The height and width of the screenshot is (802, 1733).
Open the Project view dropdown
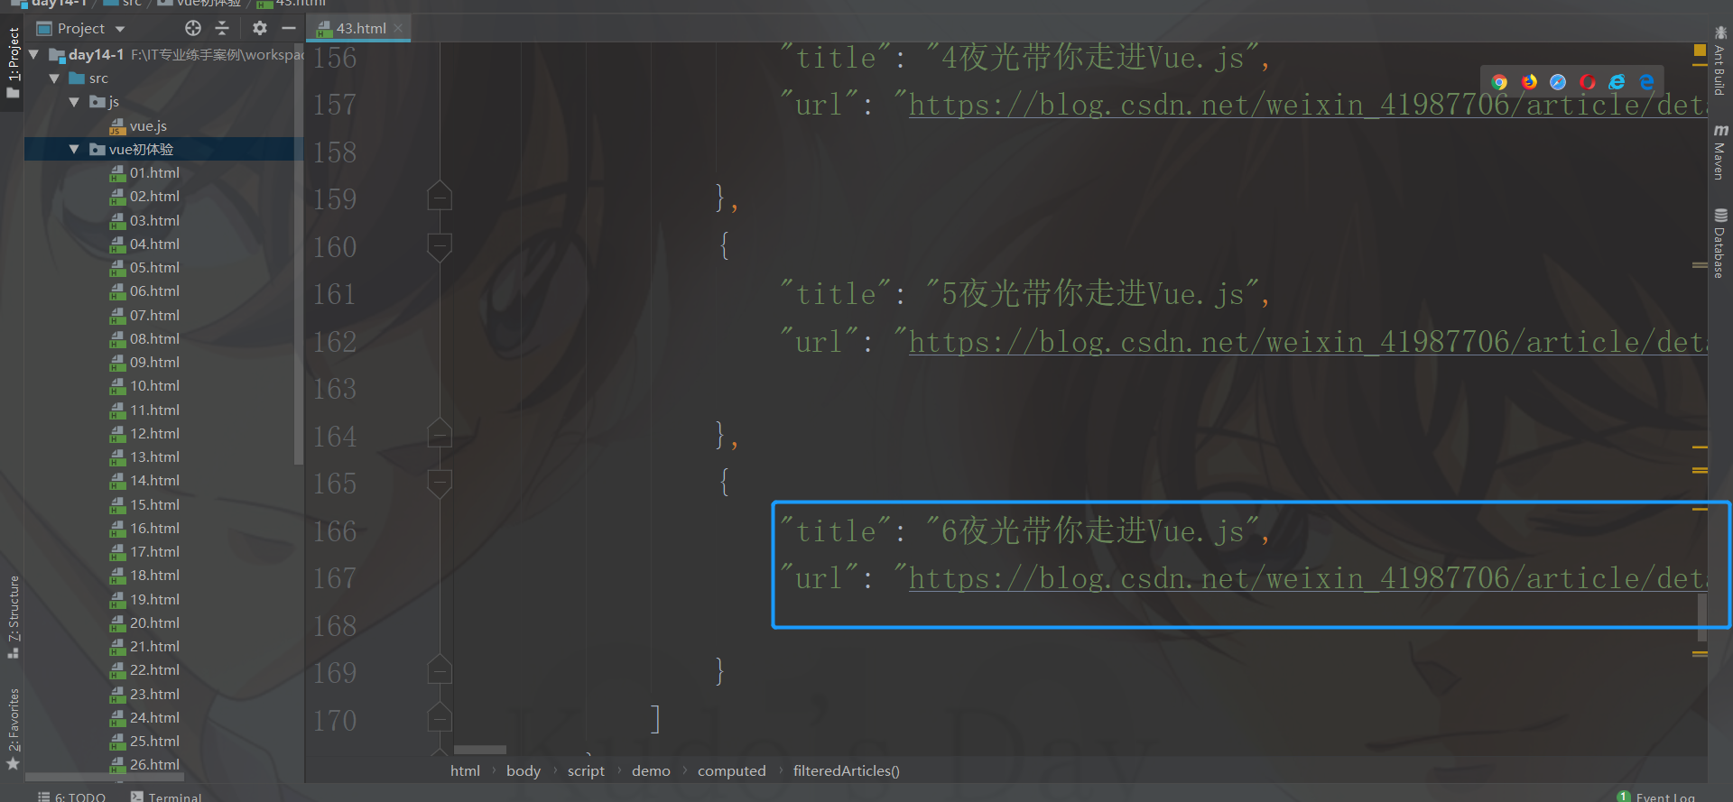click(x=81, y=28)
